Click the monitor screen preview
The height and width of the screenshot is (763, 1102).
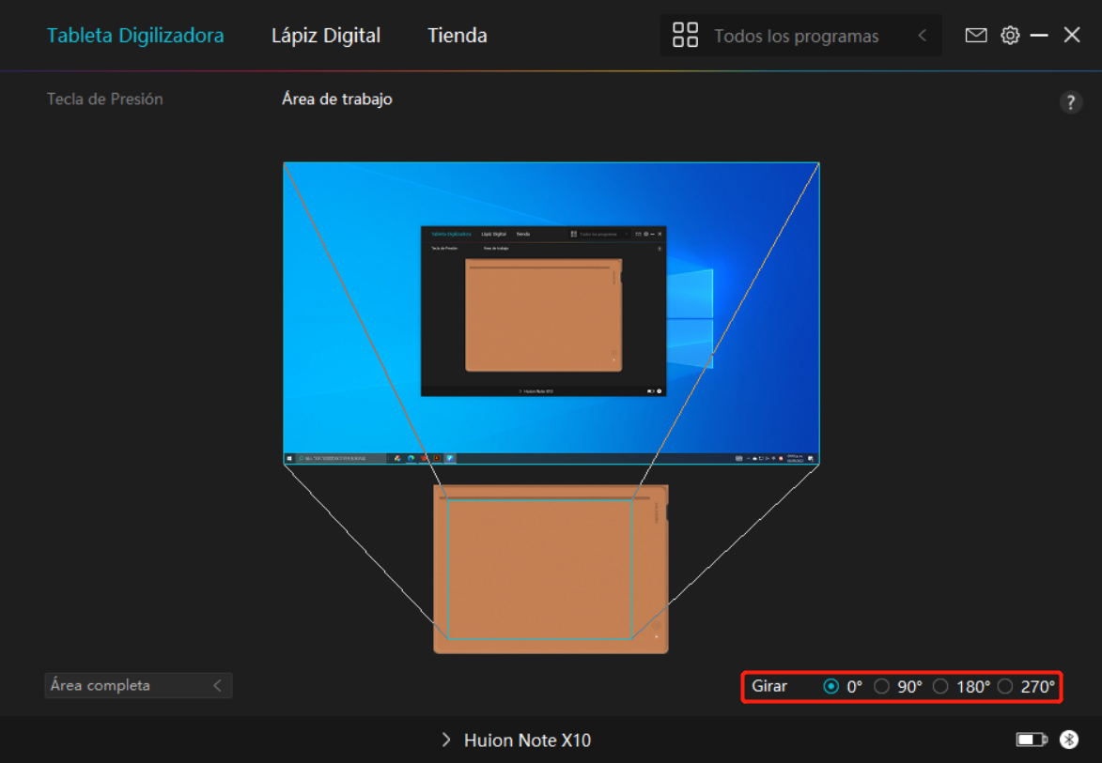coord(551,313)
